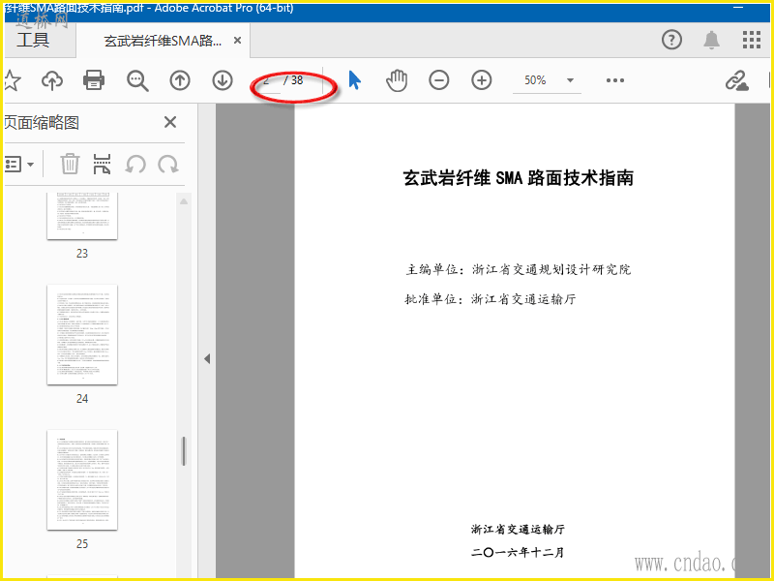
Task: Click the line 主编单位：浙江省交通规划设计研究院
Action: [x=519, y=269]
